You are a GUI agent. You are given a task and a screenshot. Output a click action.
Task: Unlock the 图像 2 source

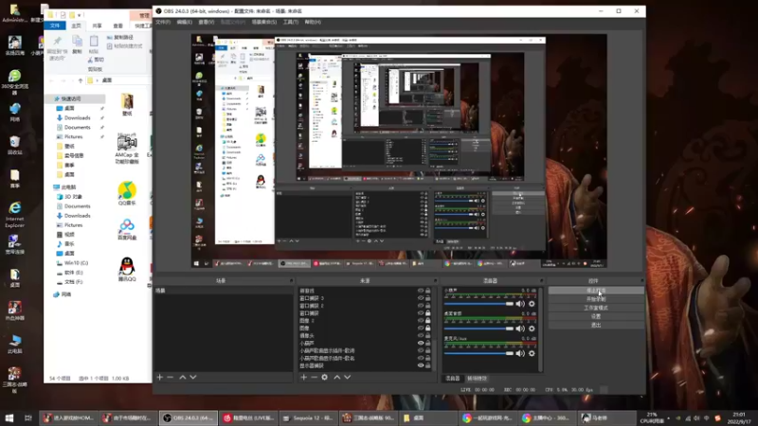tap(428, 320)
